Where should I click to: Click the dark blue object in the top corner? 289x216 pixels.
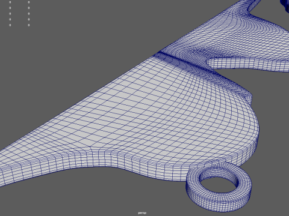pyautogui.click(x=285, y=5)
